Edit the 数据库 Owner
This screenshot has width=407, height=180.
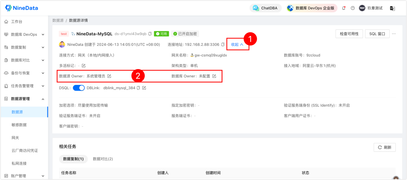pyautogui.click(x=214, y=76)
